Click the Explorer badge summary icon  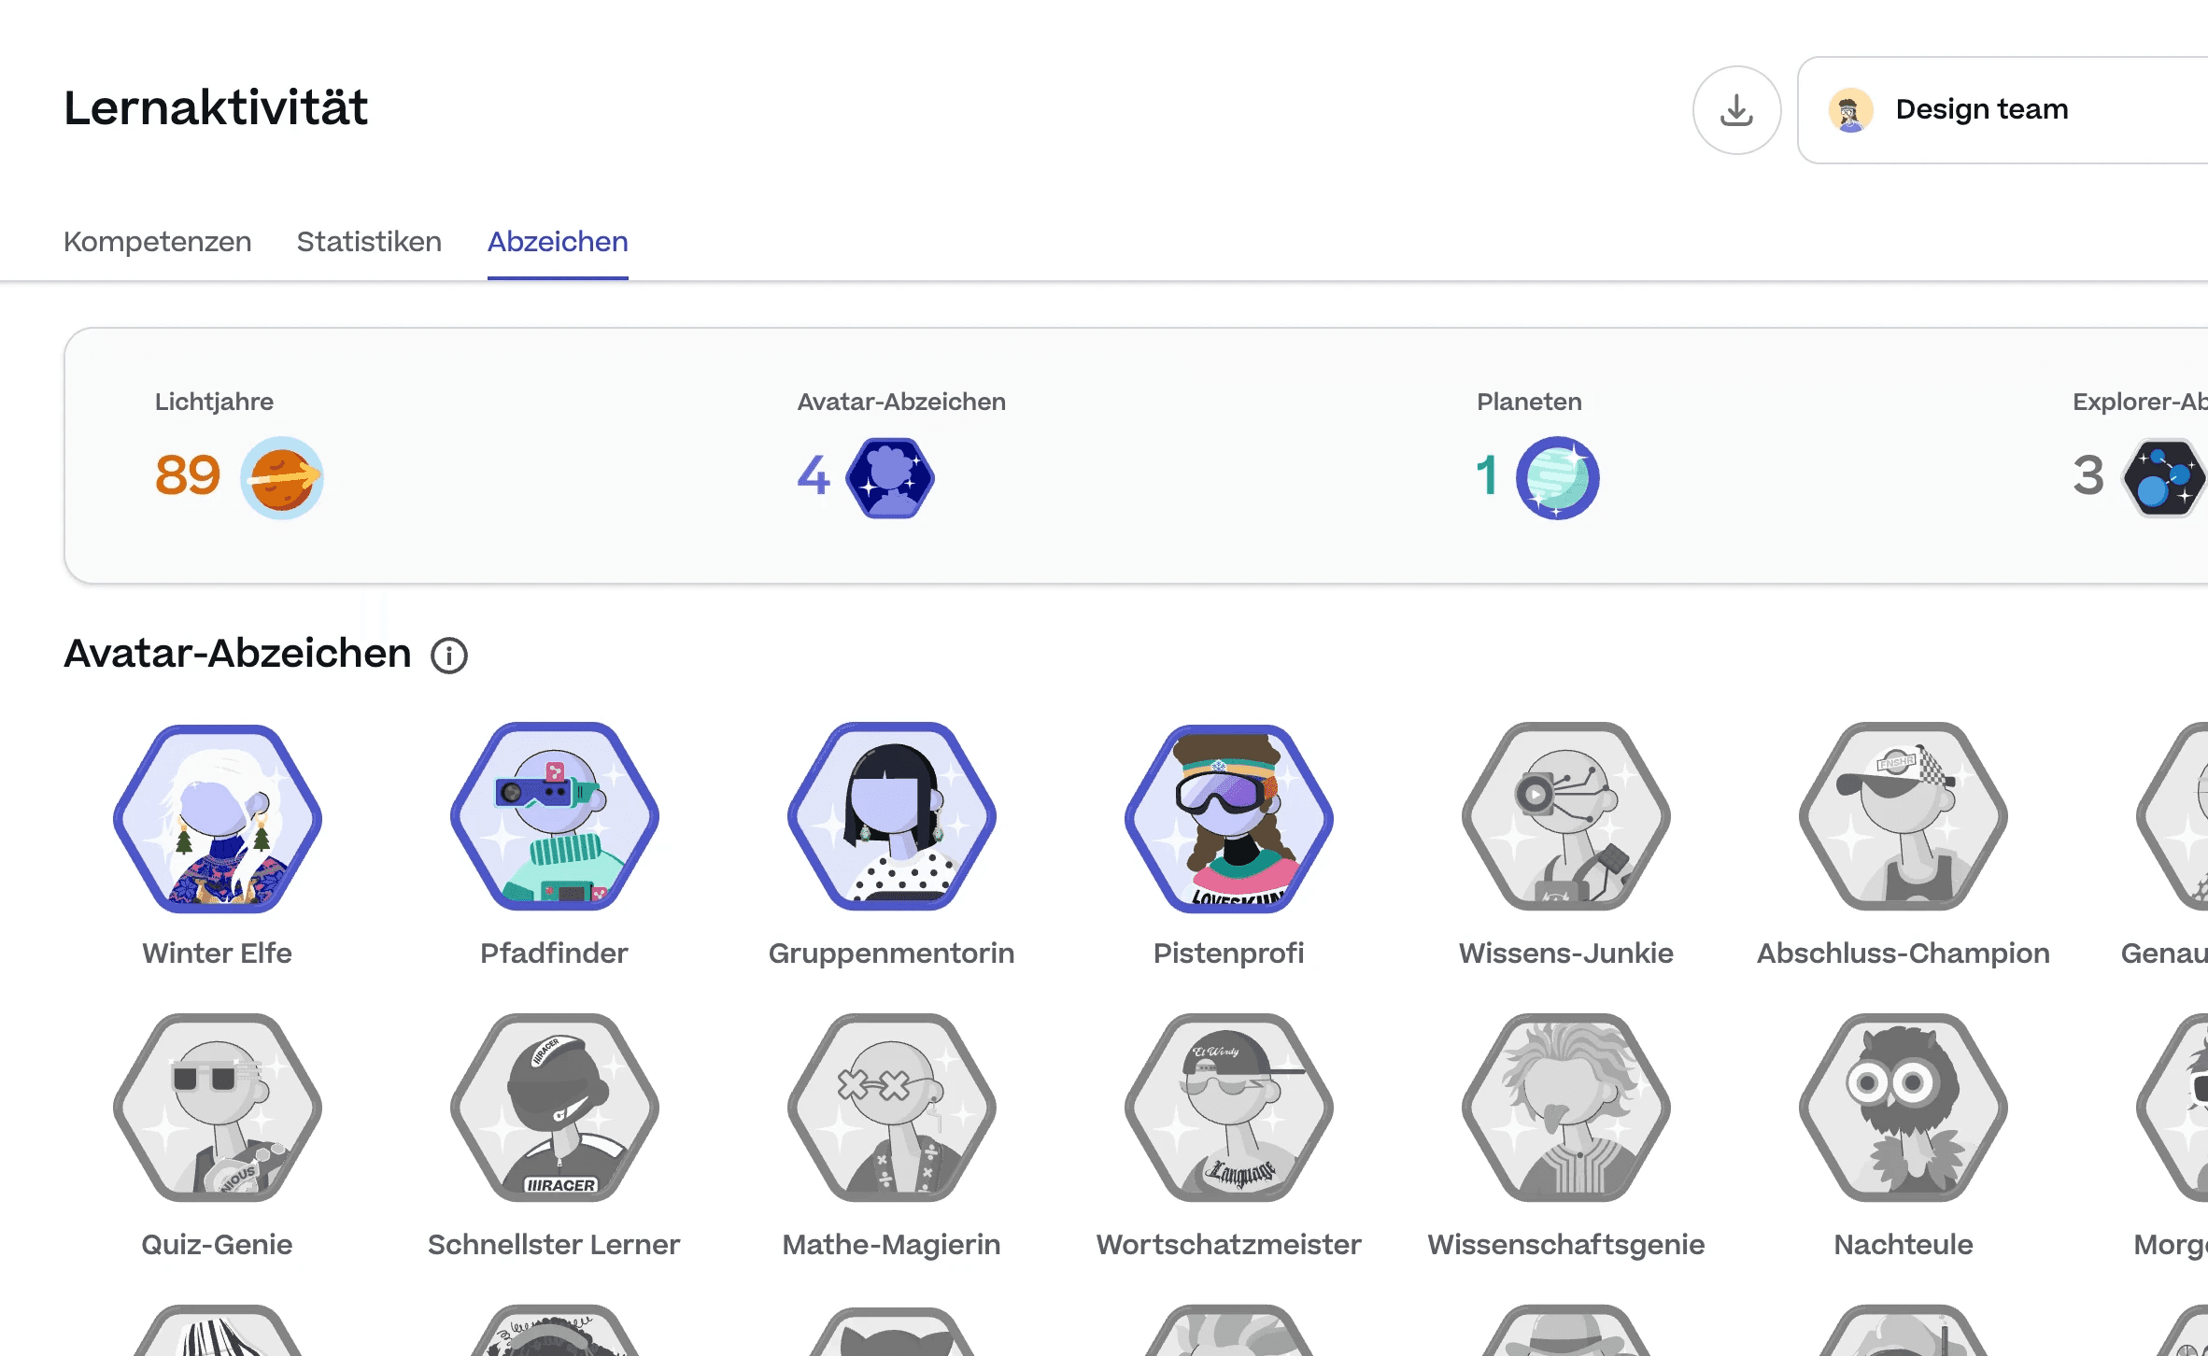(x=2163, y=477)
